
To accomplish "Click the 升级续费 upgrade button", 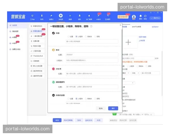I will [123, 17].
